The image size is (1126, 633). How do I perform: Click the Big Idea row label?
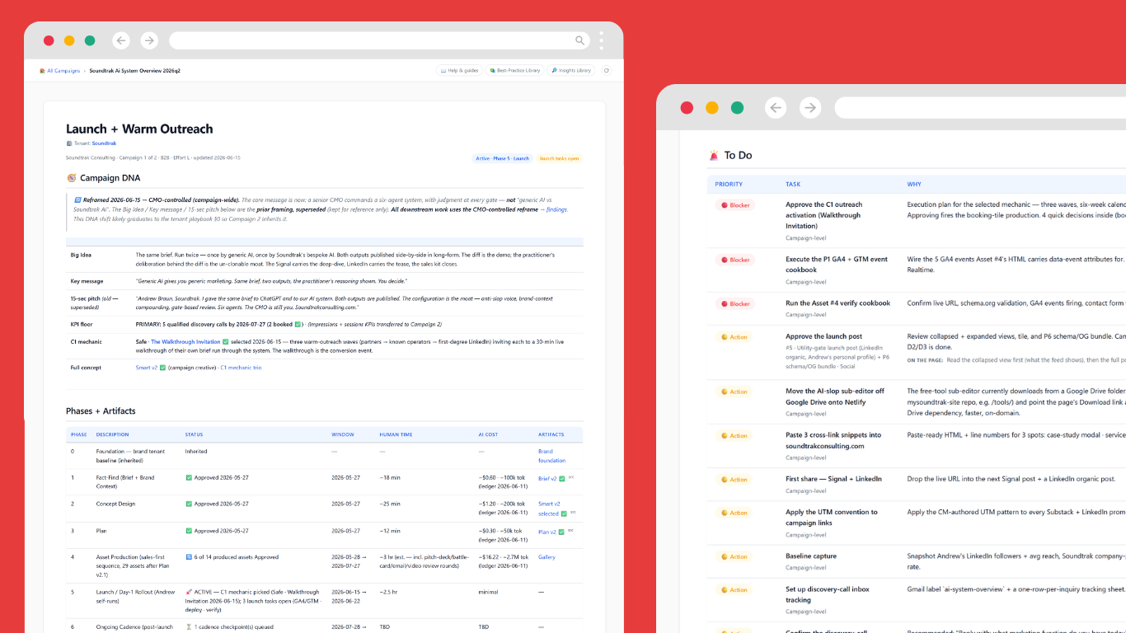81,255
